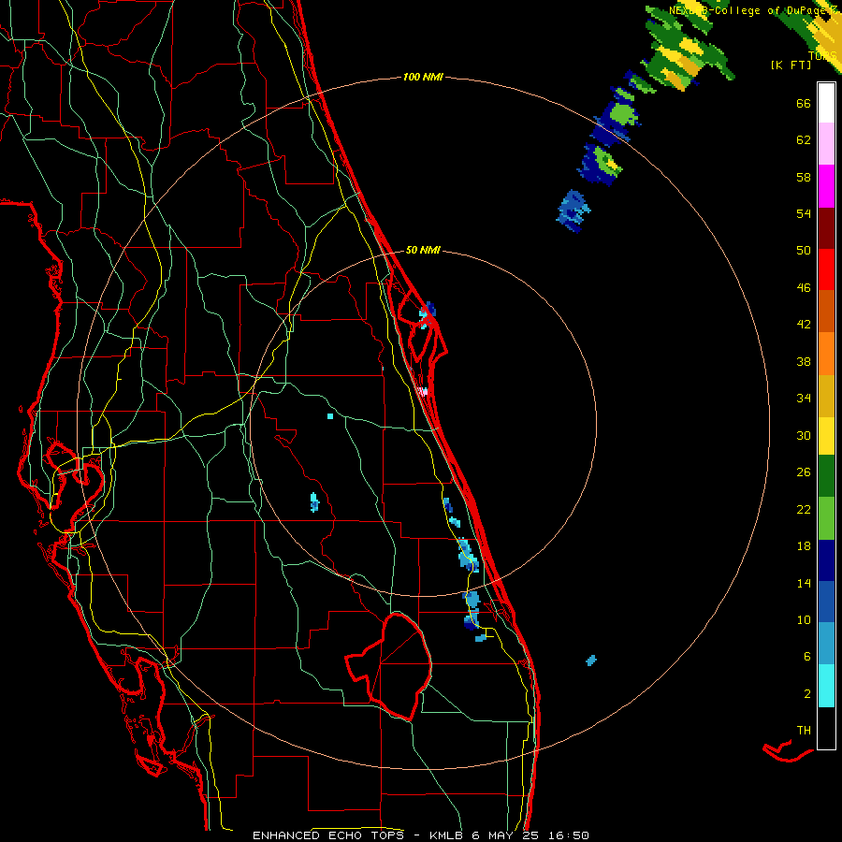Click the '62' scale label
This screenshot has height=842, width=842.
coord(804,140)
